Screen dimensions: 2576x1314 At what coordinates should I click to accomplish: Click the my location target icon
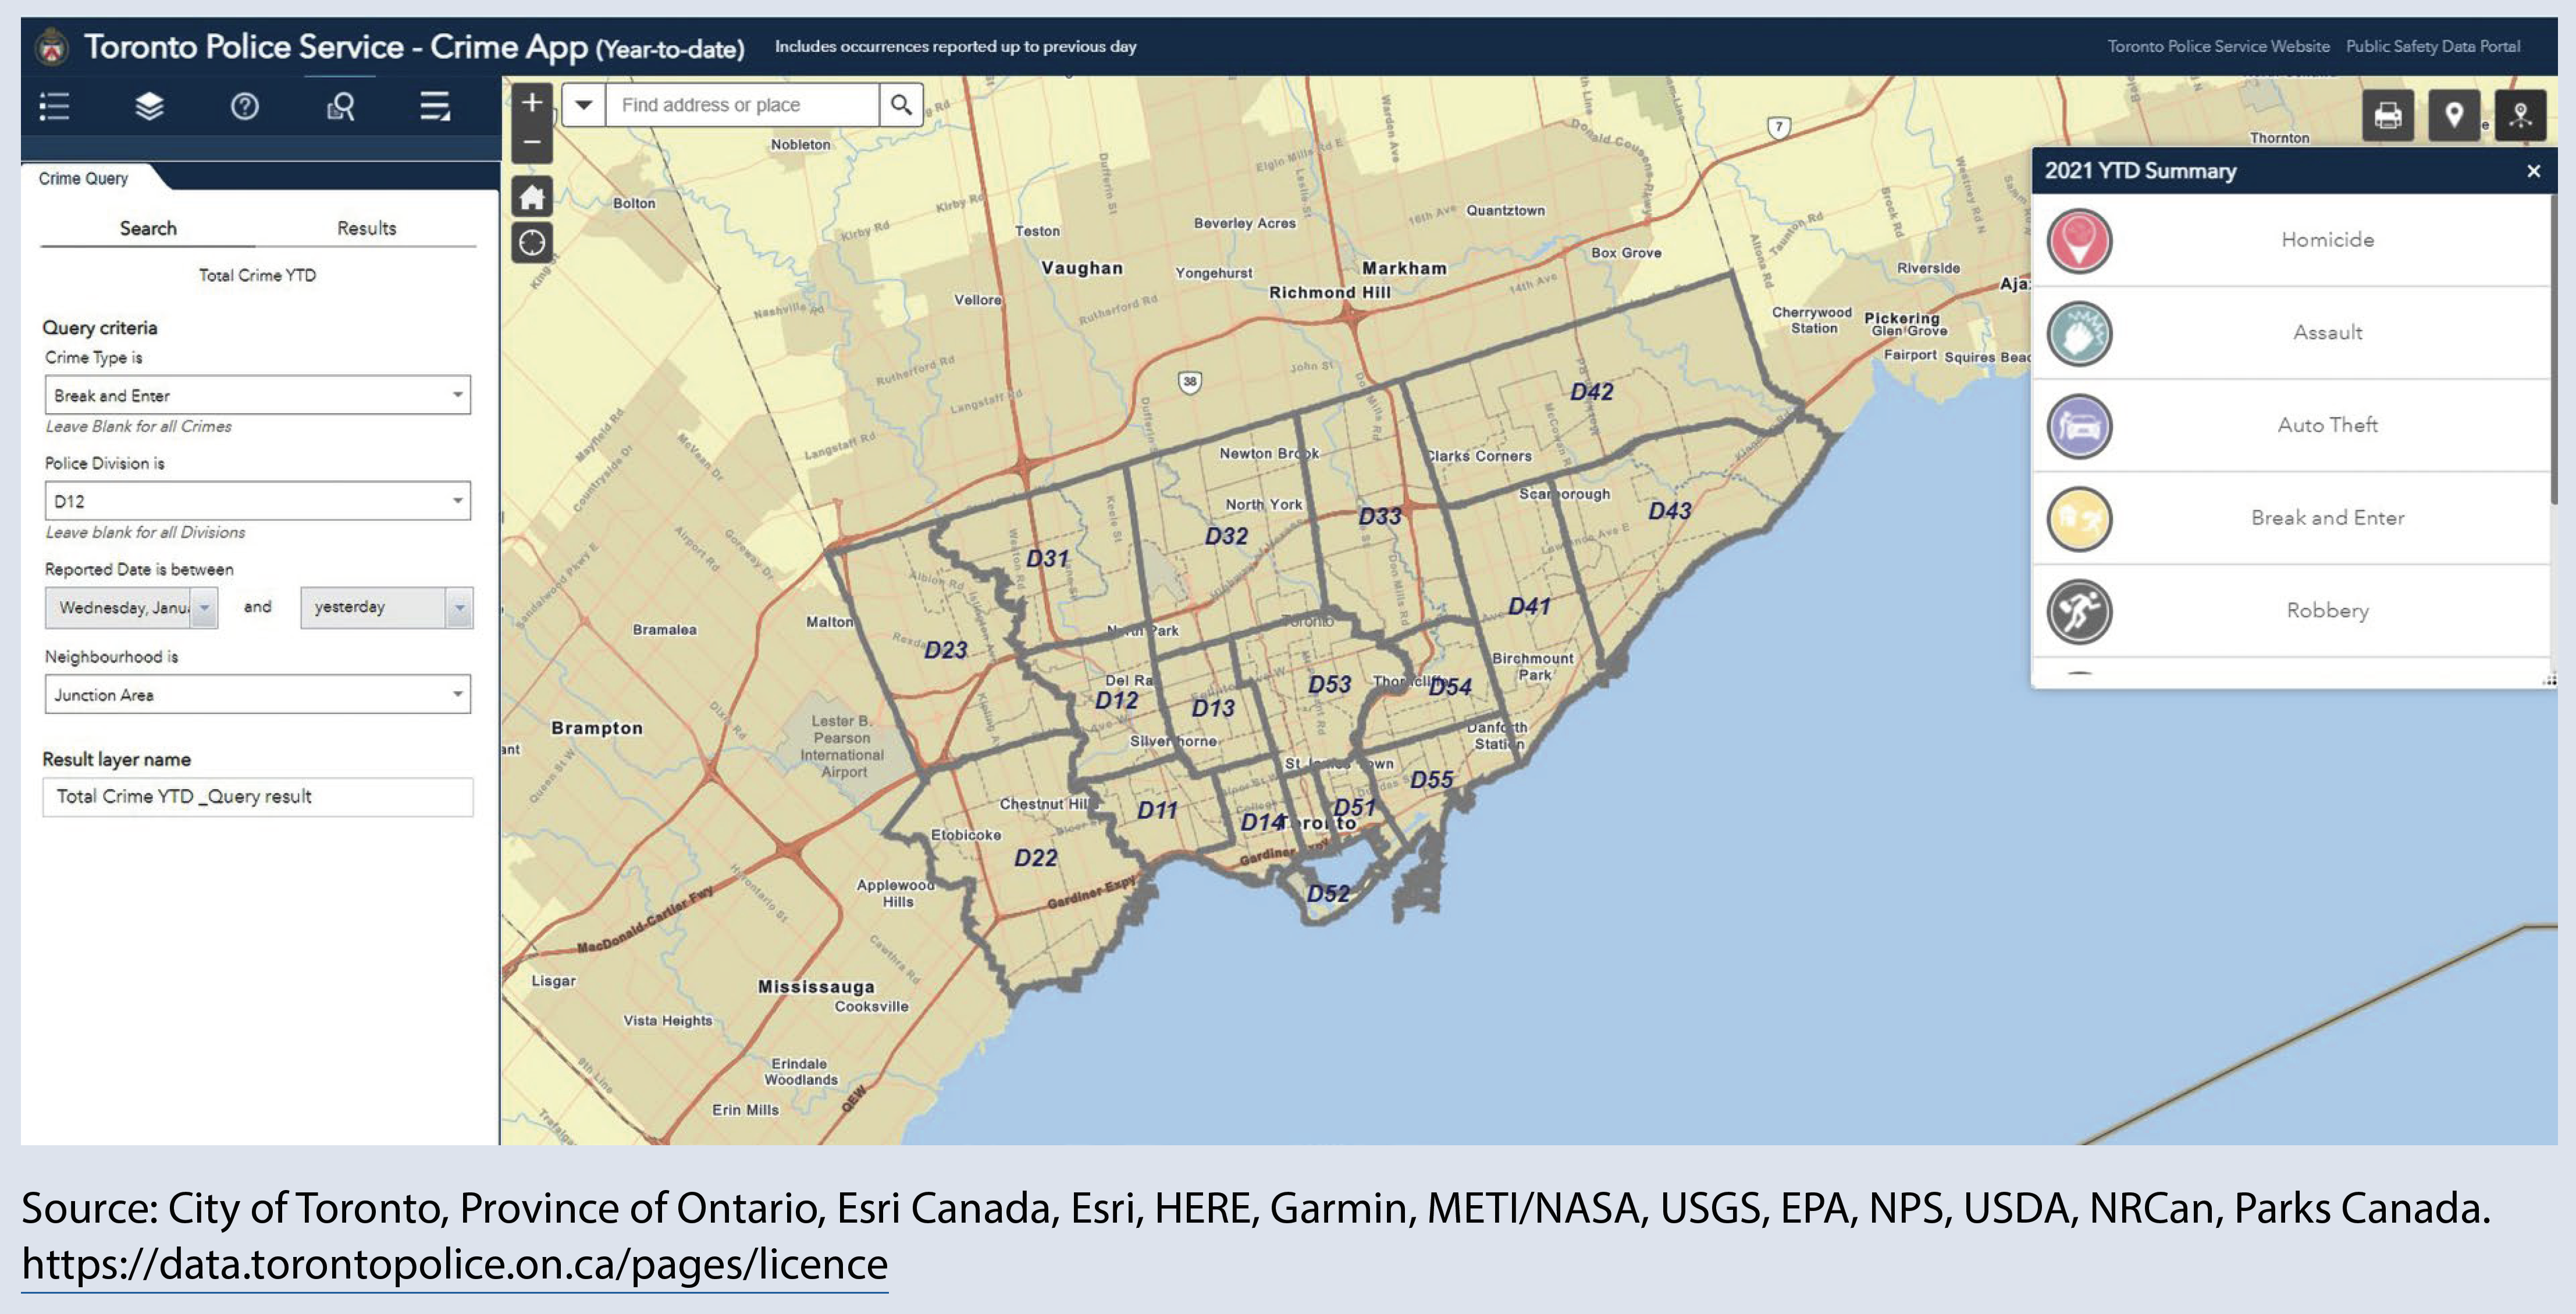532,242
